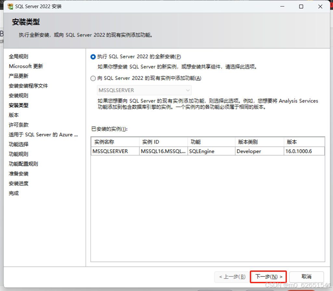This screenshot has width=333, height=291.
Task: Select 完成 step in sidebar
Action: [x=14, y=193]
